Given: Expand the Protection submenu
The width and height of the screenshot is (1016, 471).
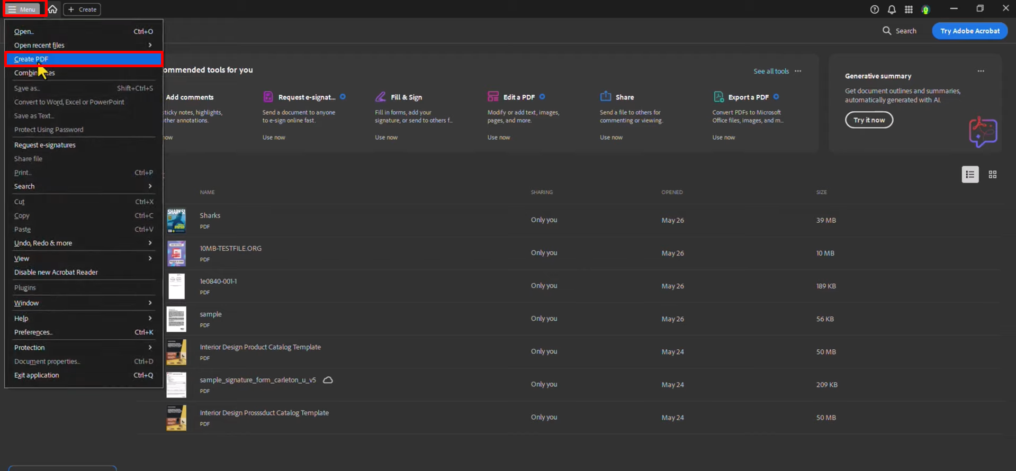Looking at the screenshot, I should 83,347.
